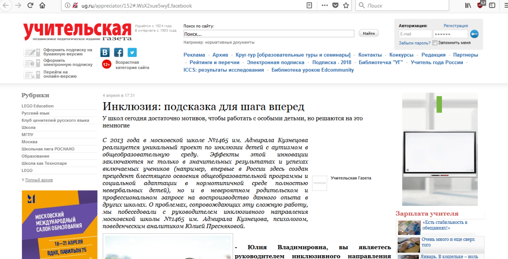Screen dimensions: 508x259
Task: Open the Facebook social page icon
Action: pos(119,52)
